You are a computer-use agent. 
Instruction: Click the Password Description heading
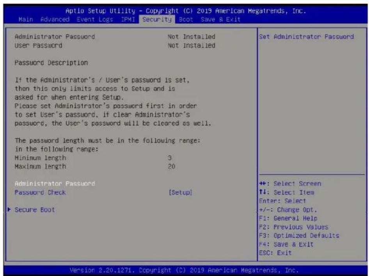tap(51, 63)
